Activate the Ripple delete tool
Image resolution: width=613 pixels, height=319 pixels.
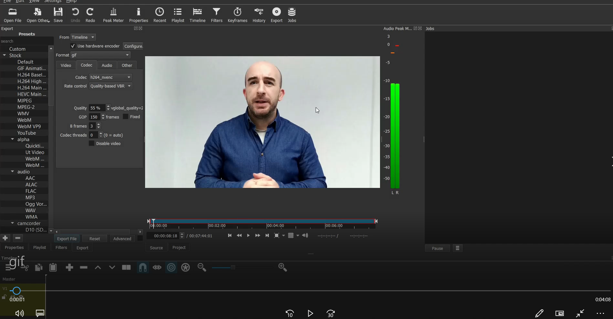pos(83,267)
